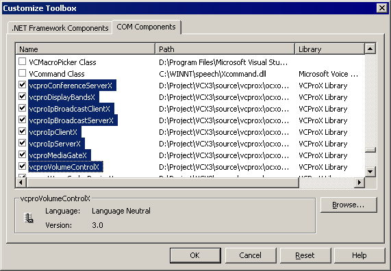Image resolution: width=391 pixels, height=271 pixels.
Task: Click the Cancel button
Action: point(251,255)
